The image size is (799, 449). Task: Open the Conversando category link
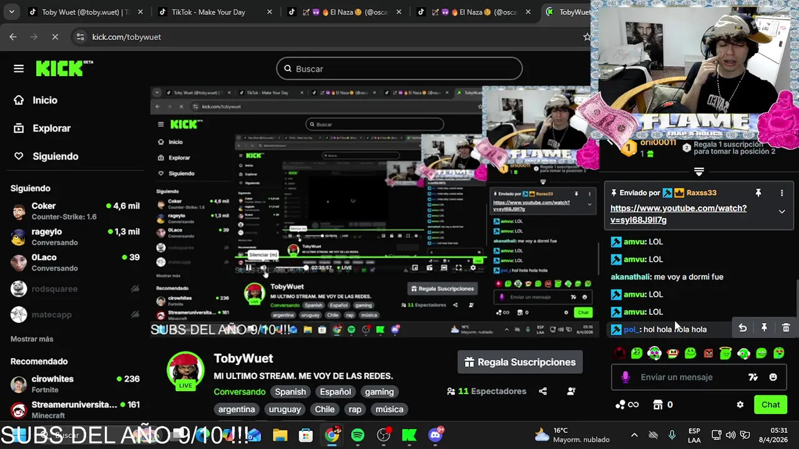[x=240, y=392]
